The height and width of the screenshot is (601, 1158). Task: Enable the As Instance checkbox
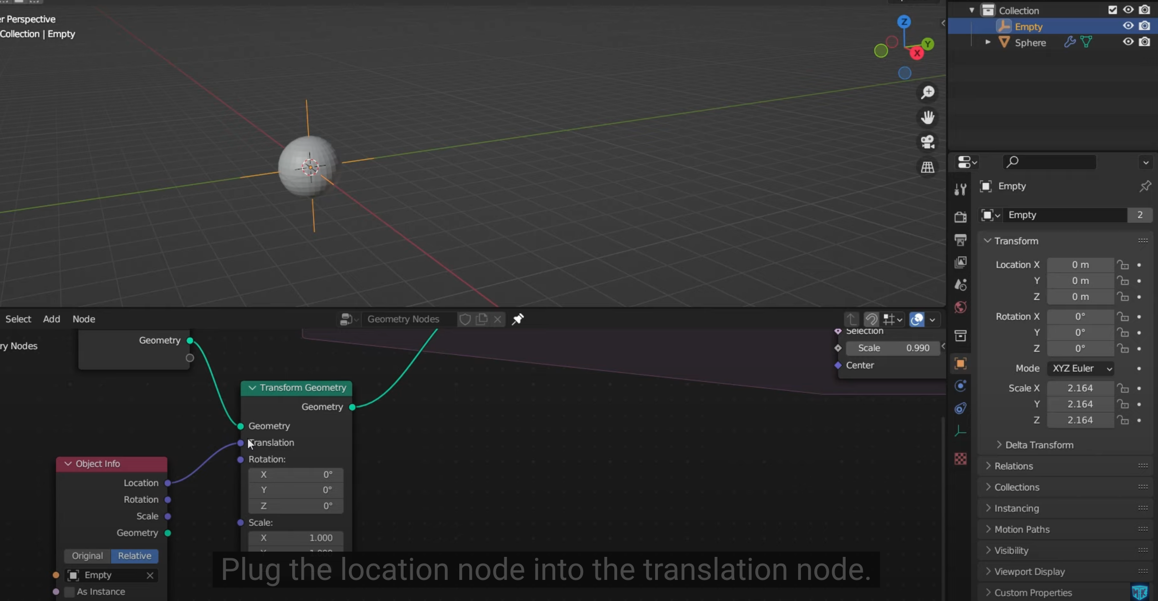click(70, 592)
